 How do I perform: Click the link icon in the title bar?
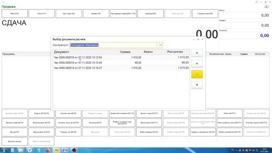click(257, 2)
